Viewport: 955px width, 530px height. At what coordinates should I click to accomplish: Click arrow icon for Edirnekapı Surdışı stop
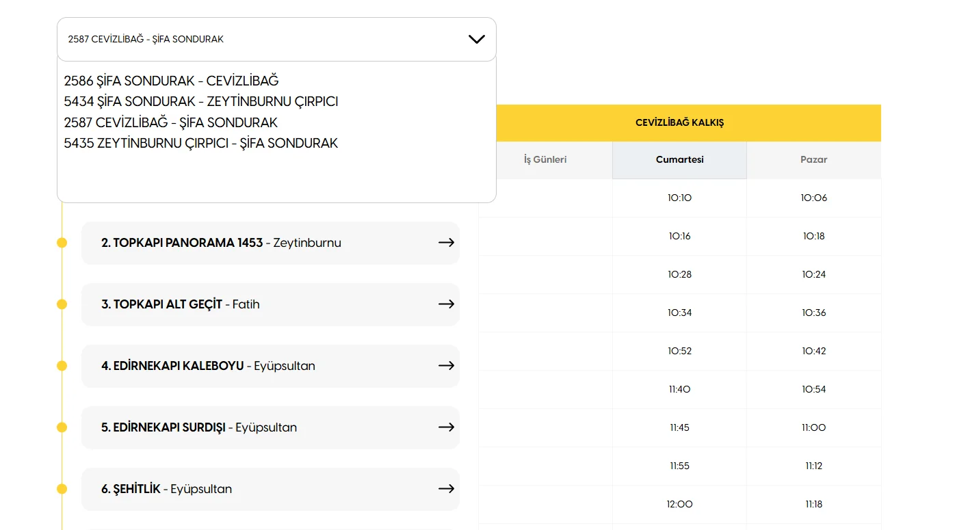(446, 427)
